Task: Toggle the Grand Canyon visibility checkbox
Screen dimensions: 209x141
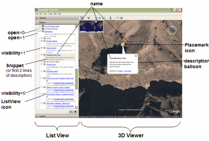Action: pyautogui.click(x=42, y=48)
